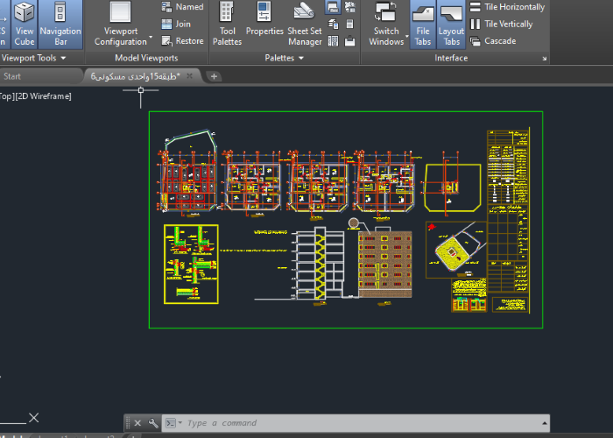
Task: Click Tile Vertically
Action: 501,24
